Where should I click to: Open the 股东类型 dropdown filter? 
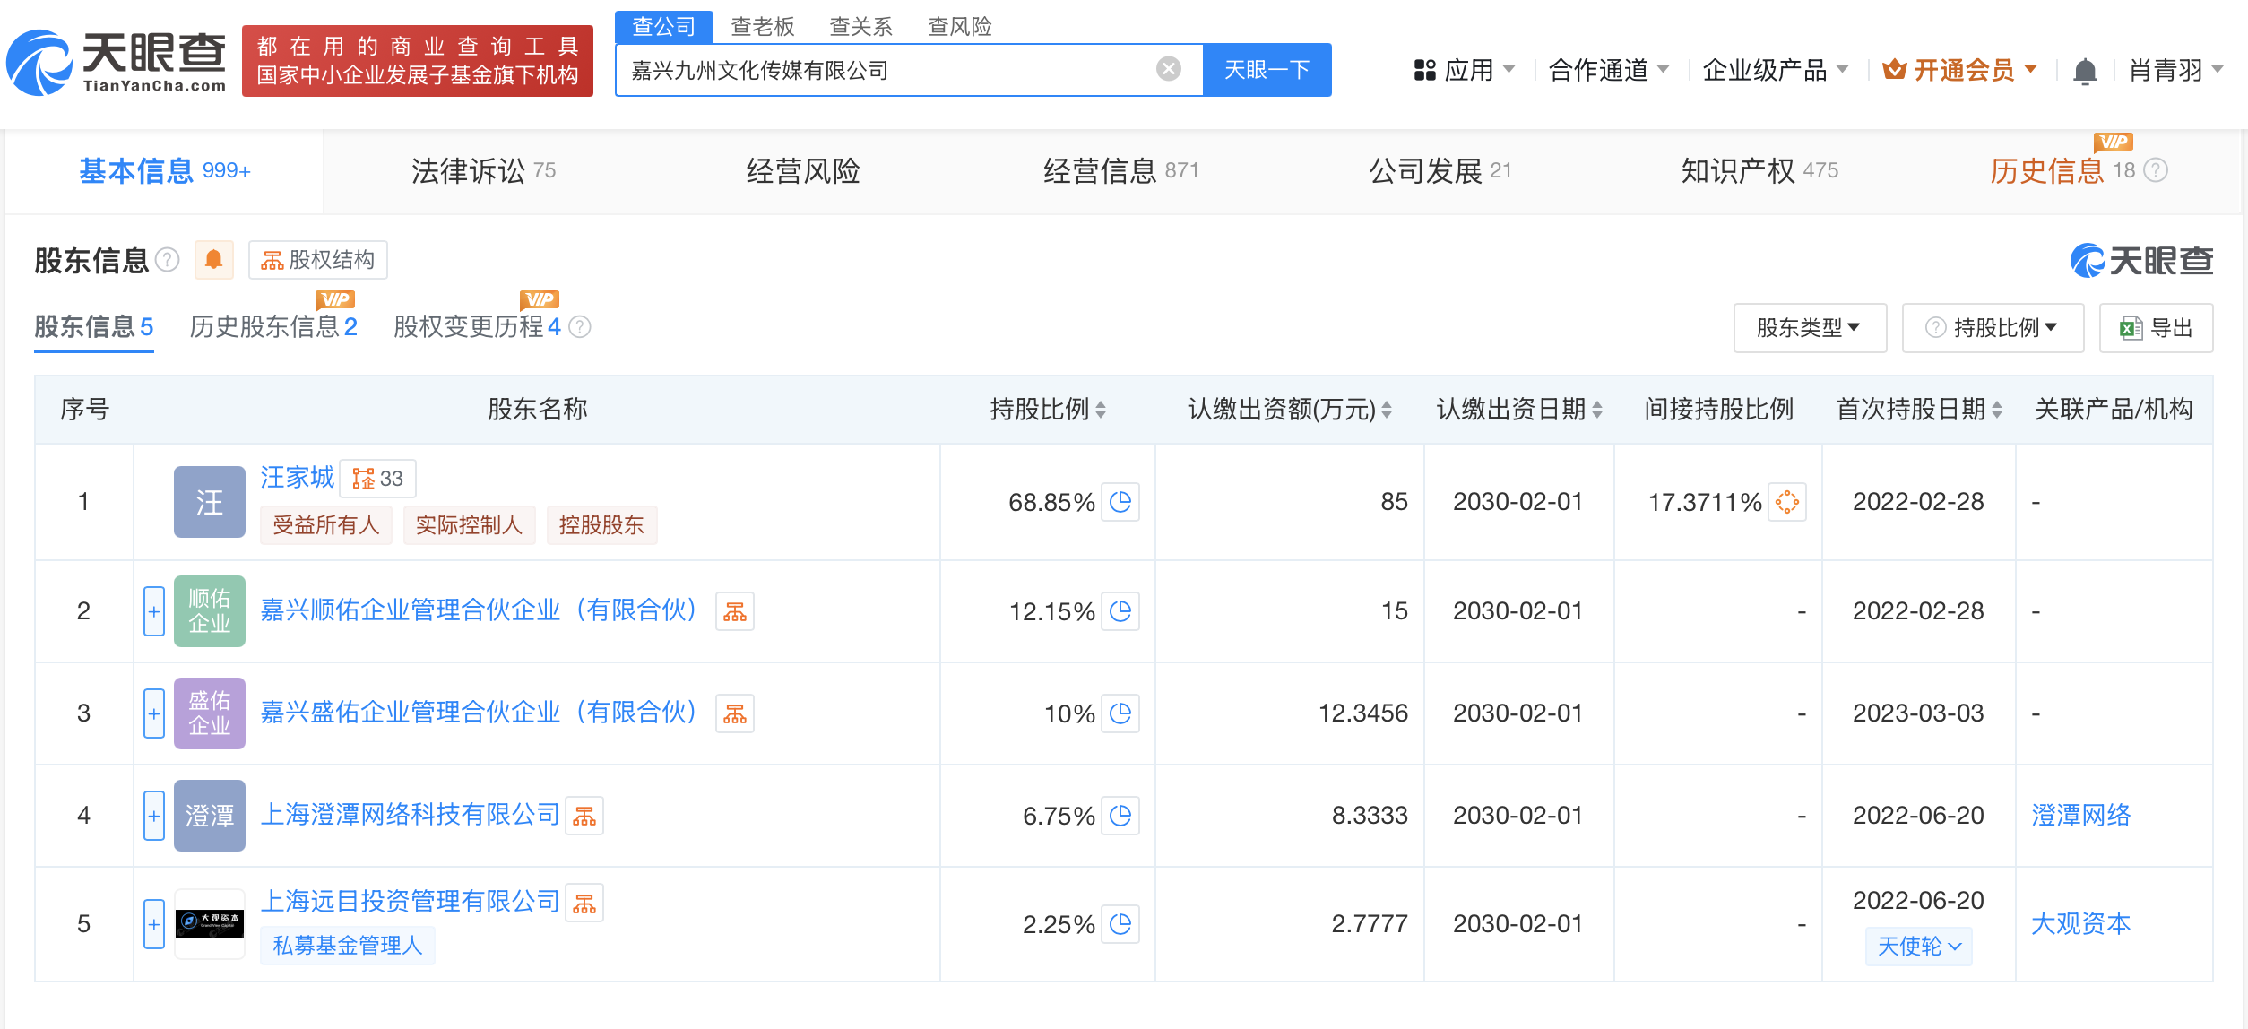[1810, 328]
